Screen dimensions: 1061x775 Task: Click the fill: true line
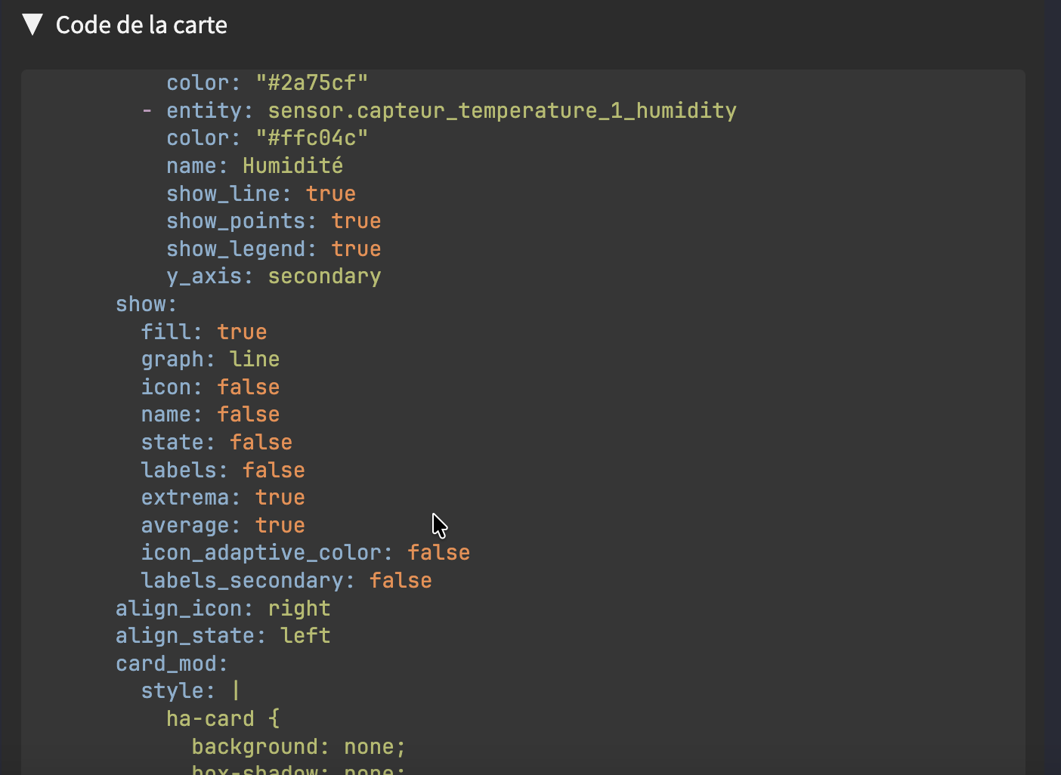pos(204,332)
